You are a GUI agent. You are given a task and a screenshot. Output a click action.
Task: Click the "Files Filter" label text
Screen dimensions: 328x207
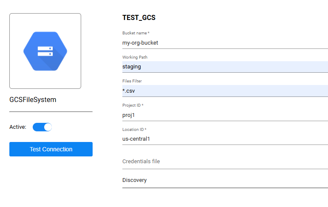pyautogui.click(x=132, y=81)
